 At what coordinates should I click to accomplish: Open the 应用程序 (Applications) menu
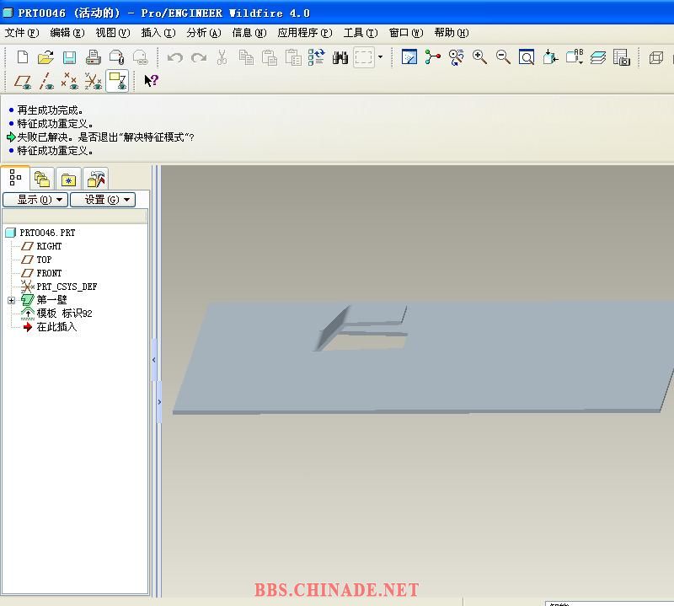305,33
